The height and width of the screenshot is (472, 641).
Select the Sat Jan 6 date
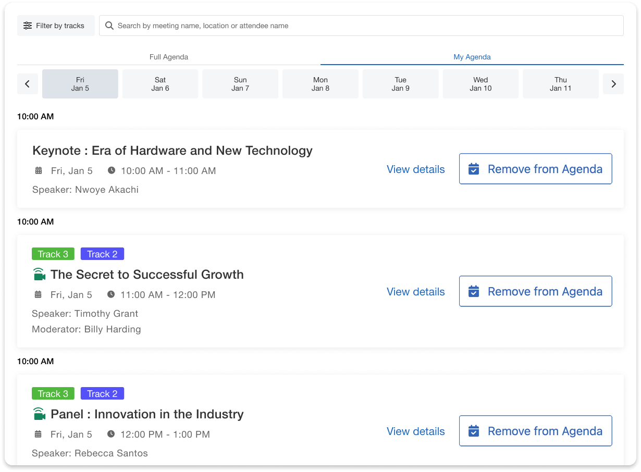tap(160, 84)
